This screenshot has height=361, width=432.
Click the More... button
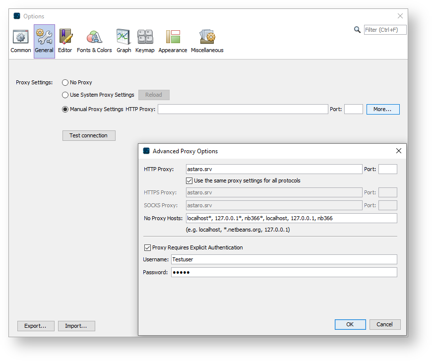pyautogui.click(x=382, y=110)
